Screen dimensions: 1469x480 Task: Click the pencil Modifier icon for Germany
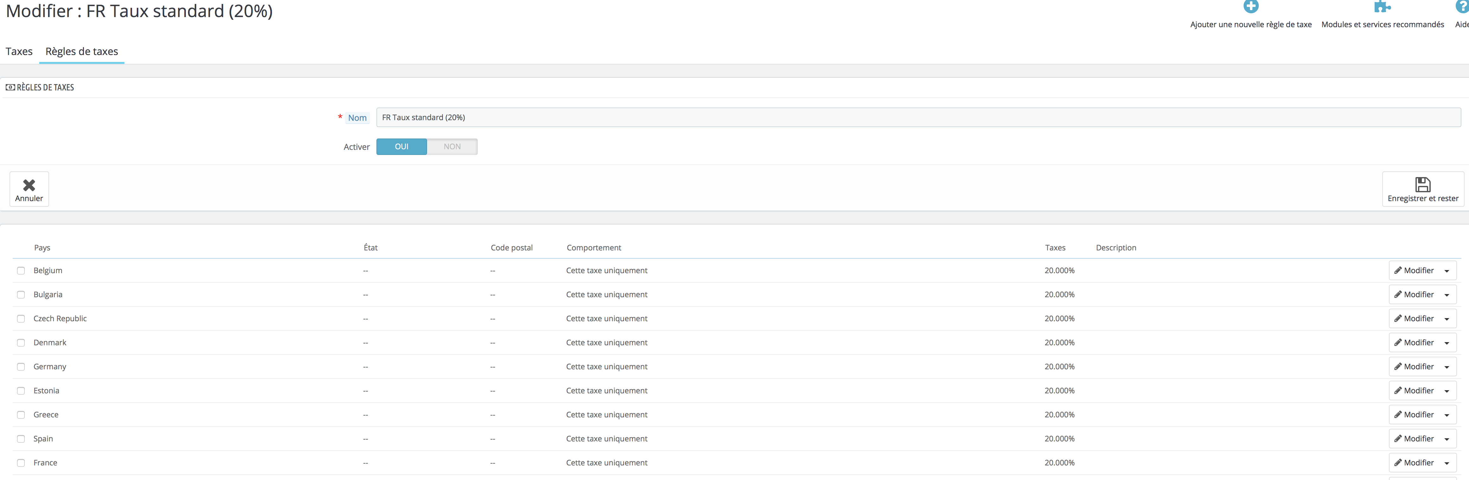1398,367
